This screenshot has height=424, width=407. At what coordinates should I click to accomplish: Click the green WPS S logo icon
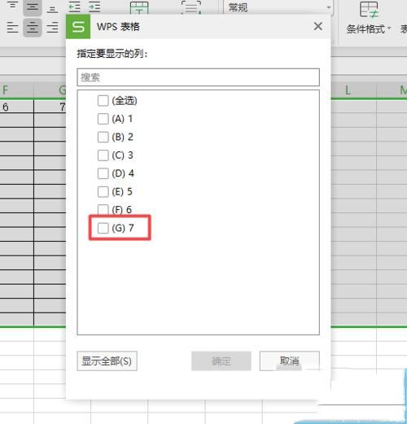click(x=78, y=27)
